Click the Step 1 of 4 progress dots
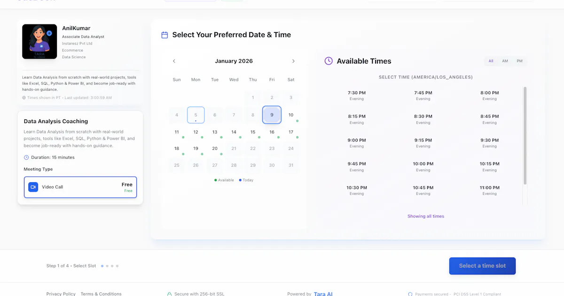The image size is (564, 296). pos(110,266)
